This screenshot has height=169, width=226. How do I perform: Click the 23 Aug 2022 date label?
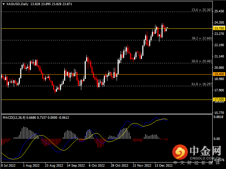click(x=54, y=165)
